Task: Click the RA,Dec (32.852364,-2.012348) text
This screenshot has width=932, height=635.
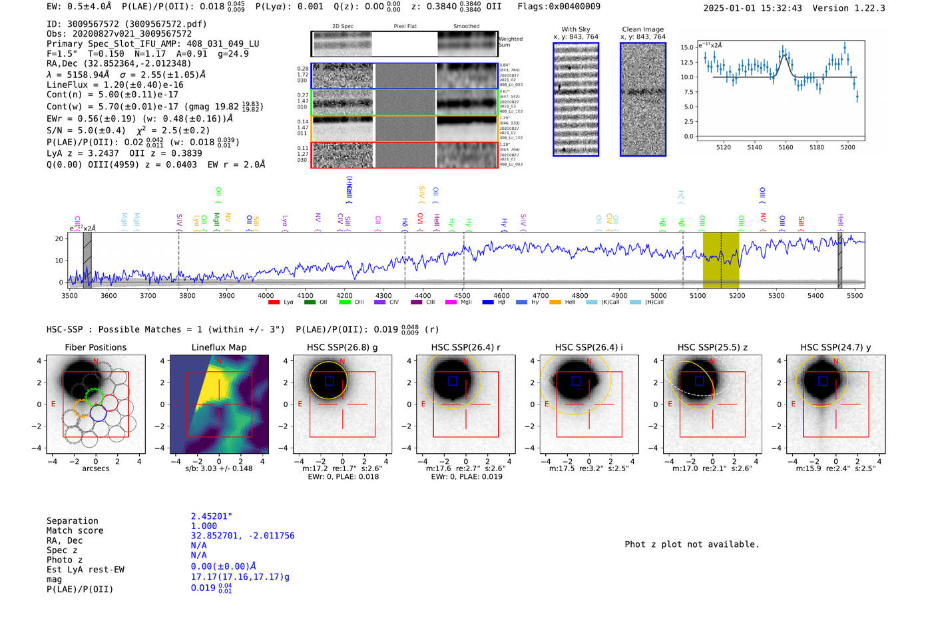Action: (x=119, y=63)
